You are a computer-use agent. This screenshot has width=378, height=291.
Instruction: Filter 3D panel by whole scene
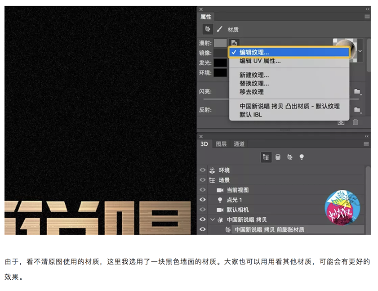click(266, 157)
